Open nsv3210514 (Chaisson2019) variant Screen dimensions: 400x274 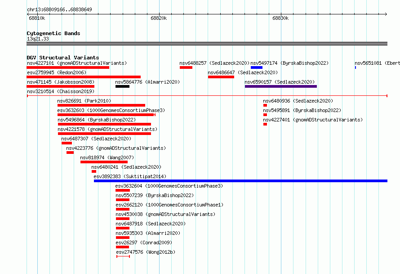tap(61, 91)
